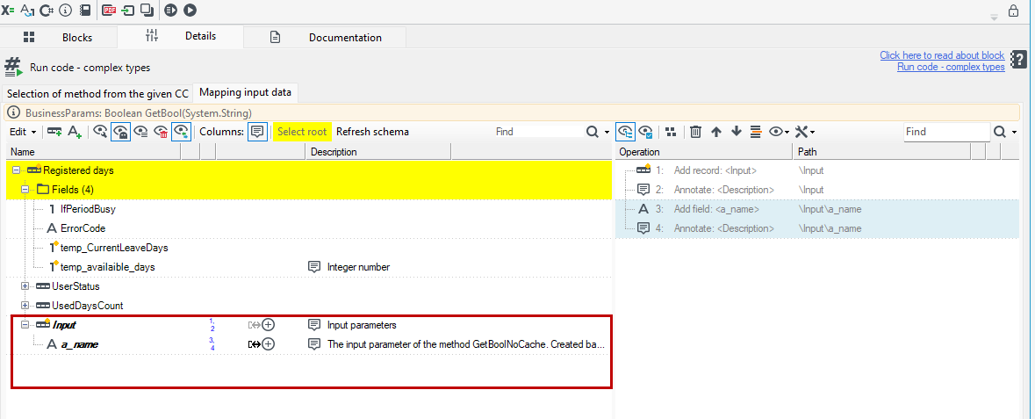Viewport: 1035px width, 419px height.
Task: Collapse the Input tree node
Action: pyautogui.click(x=25, y=325)
